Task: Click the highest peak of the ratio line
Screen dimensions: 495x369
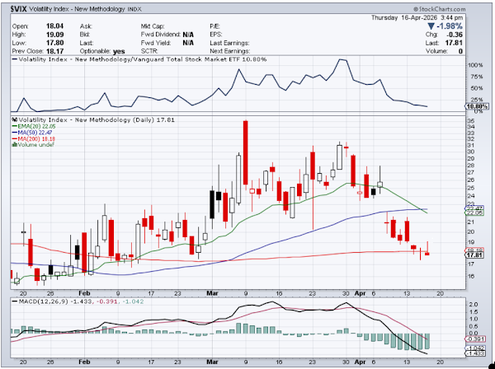Action: [340, 59]
